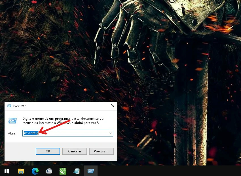Select the active Executar taskbar button

point(91,171)
